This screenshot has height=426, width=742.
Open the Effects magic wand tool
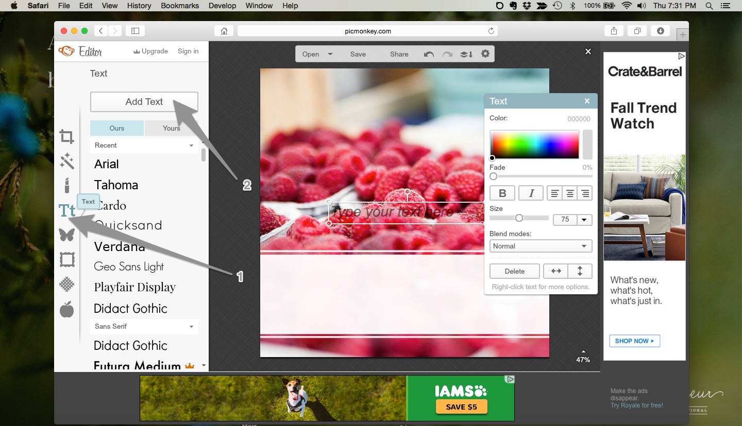click(x=66, y=161)
